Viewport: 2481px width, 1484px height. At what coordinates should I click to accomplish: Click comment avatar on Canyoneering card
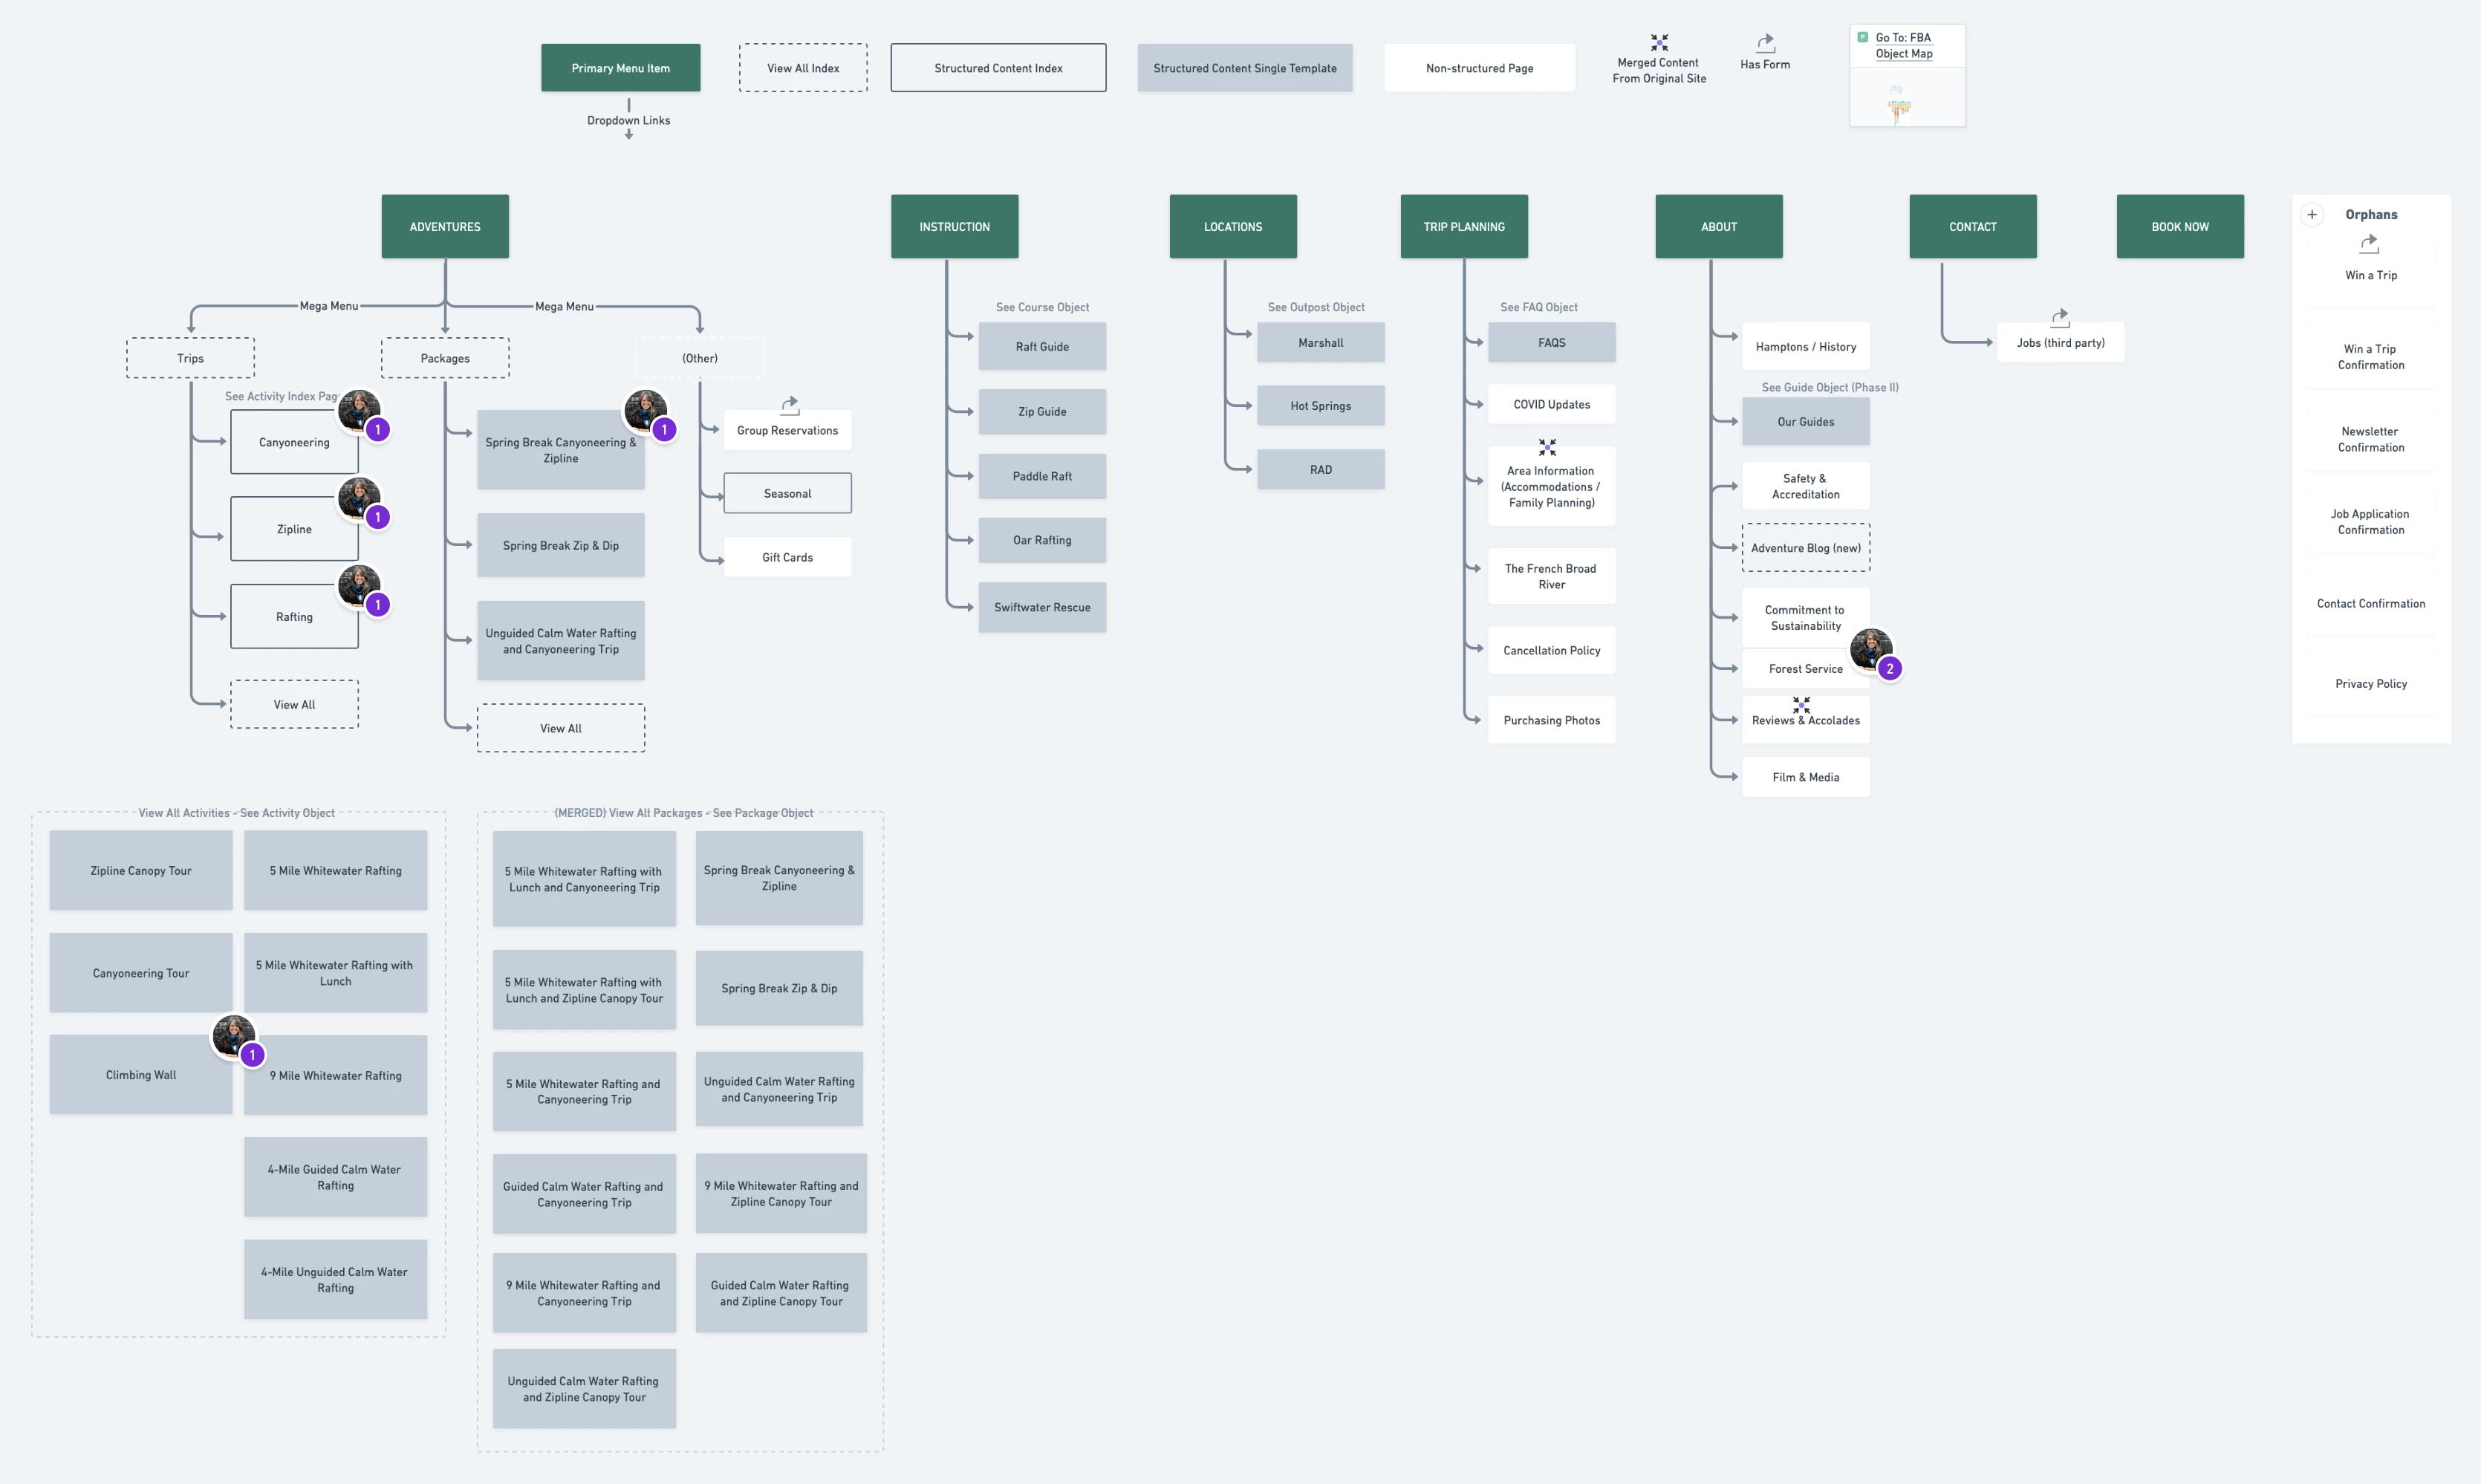pos(358,411)
